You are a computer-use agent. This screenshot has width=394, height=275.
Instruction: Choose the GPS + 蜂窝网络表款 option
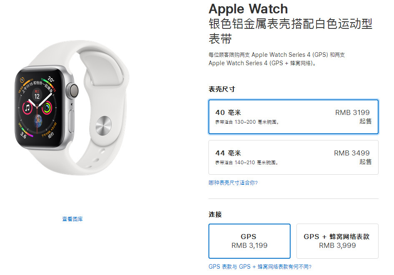click(x=337, y=241)
